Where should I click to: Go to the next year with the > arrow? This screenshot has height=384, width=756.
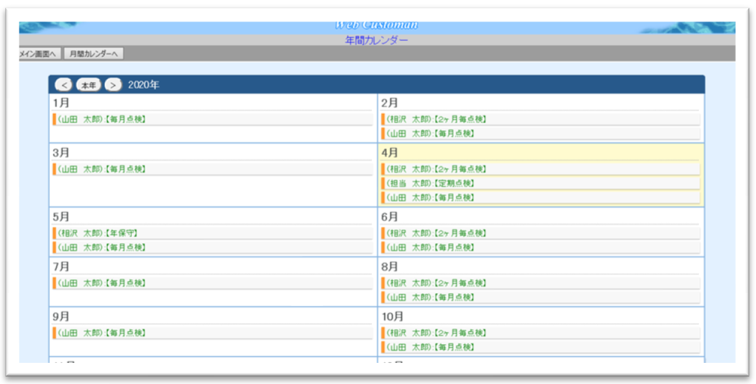[113, 85]
